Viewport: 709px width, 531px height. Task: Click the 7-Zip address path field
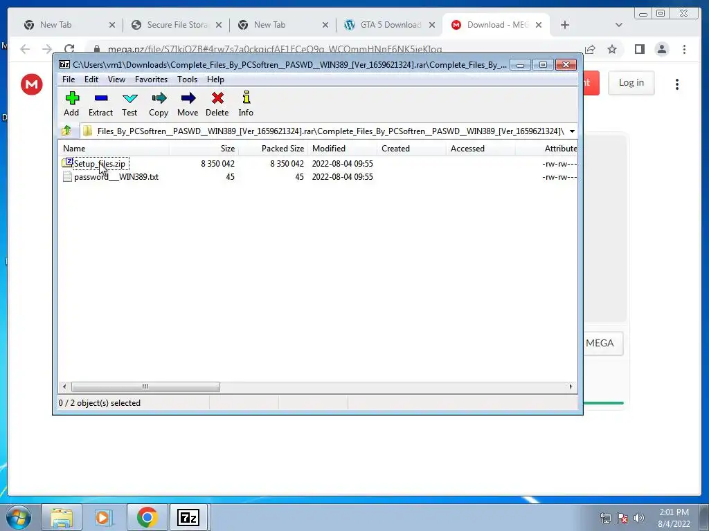323,131
